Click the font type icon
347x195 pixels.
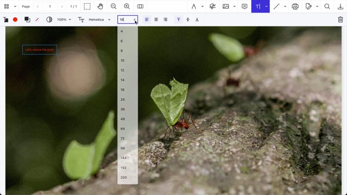click(81, 19)
